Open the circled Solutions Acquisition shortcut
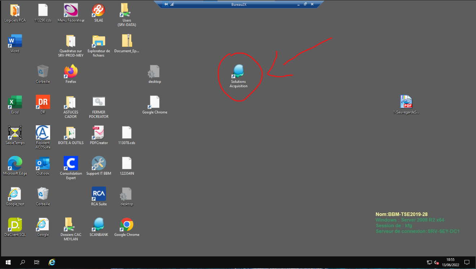 (238, 72)
